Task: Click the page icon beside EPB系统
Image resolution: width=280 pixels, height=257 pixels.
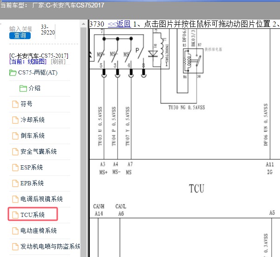Action: pyautogui.click(x=15, y=183)
